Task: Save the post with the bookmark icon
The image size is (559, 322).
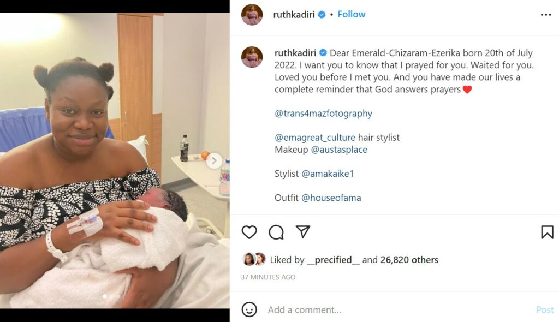Action: [546, 232]
